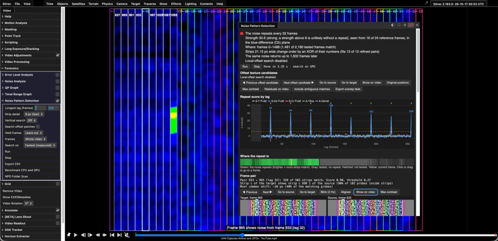Jump to the last frame
The height and width of the screenshot is (241, 498).
[119, 235]
